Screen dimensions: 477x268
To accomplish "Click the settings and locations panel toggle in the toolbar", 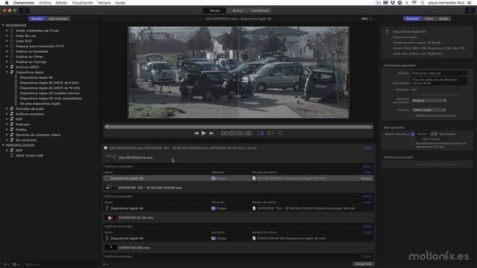I will click(x=25, y=10).
